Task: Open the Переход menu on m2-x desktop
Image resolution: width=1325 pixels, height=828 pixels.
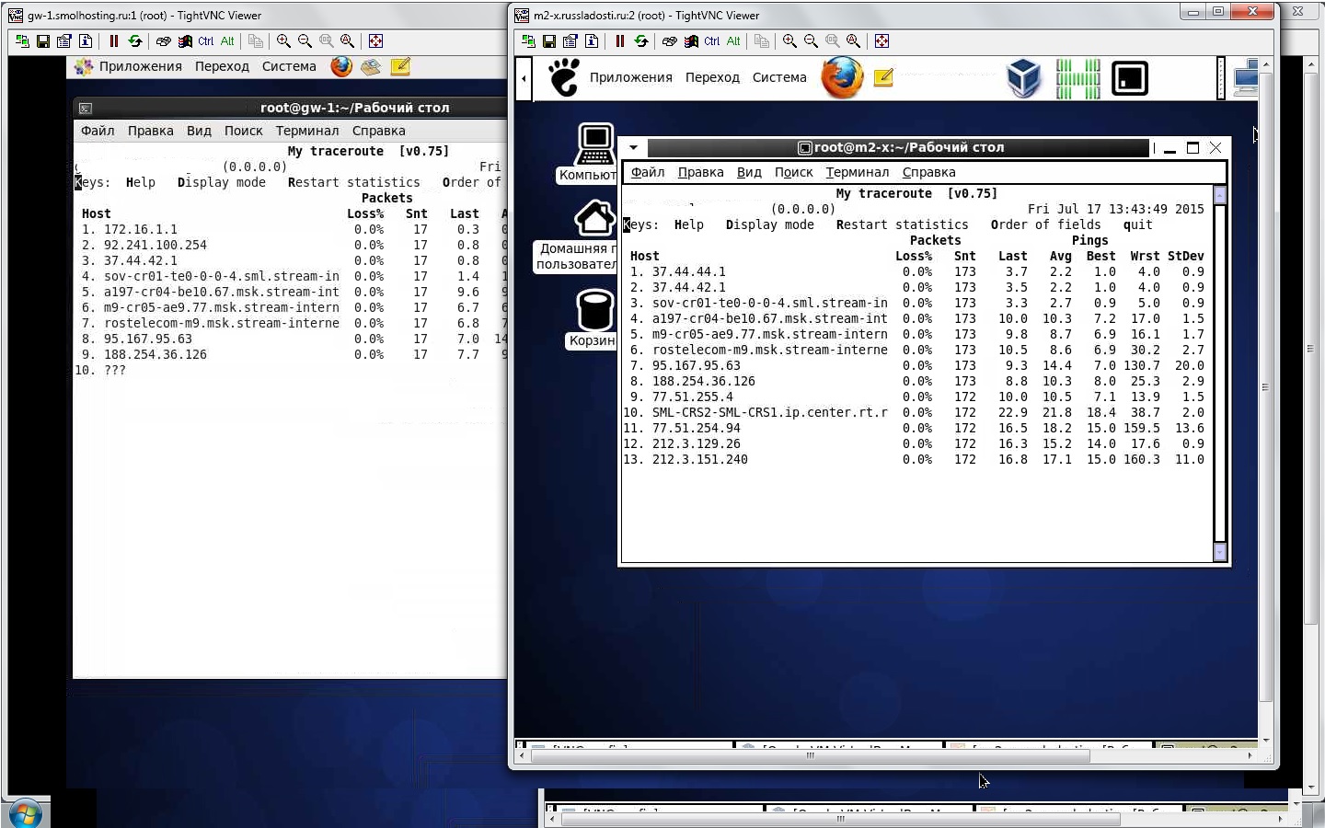Action: 712,77
